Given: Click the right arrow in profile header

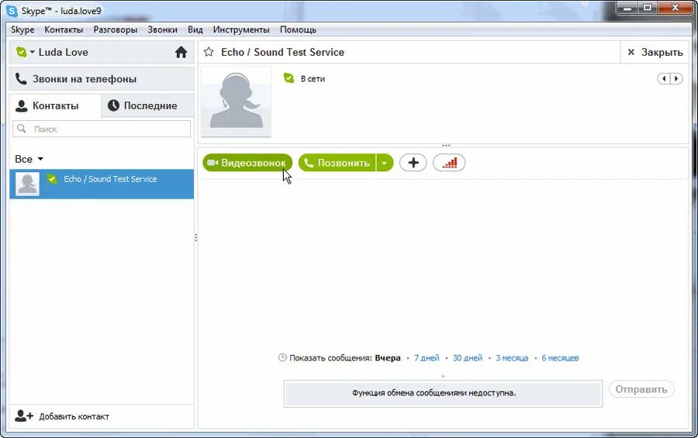Looking at the screenshot, I should pos(676,79).
